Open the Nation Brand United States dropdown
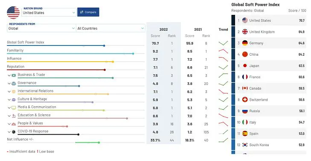The image size is (311, 161). point(49,12)
